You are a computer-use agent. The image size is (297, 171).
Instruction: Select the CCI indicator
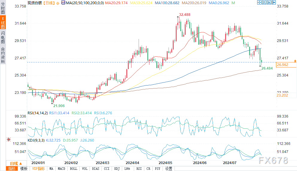click(x=106, y=169)
